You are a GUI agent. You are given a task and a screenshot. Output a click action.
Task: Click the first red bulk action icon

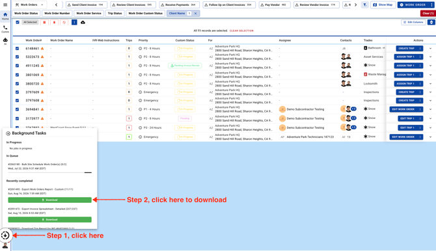[x=44, y=22]
